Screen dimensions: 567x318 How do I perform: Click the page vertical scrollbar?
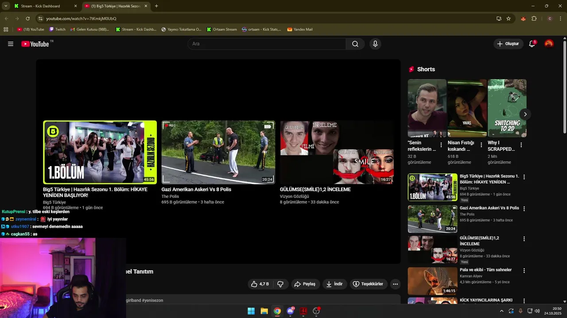(564, 86)
